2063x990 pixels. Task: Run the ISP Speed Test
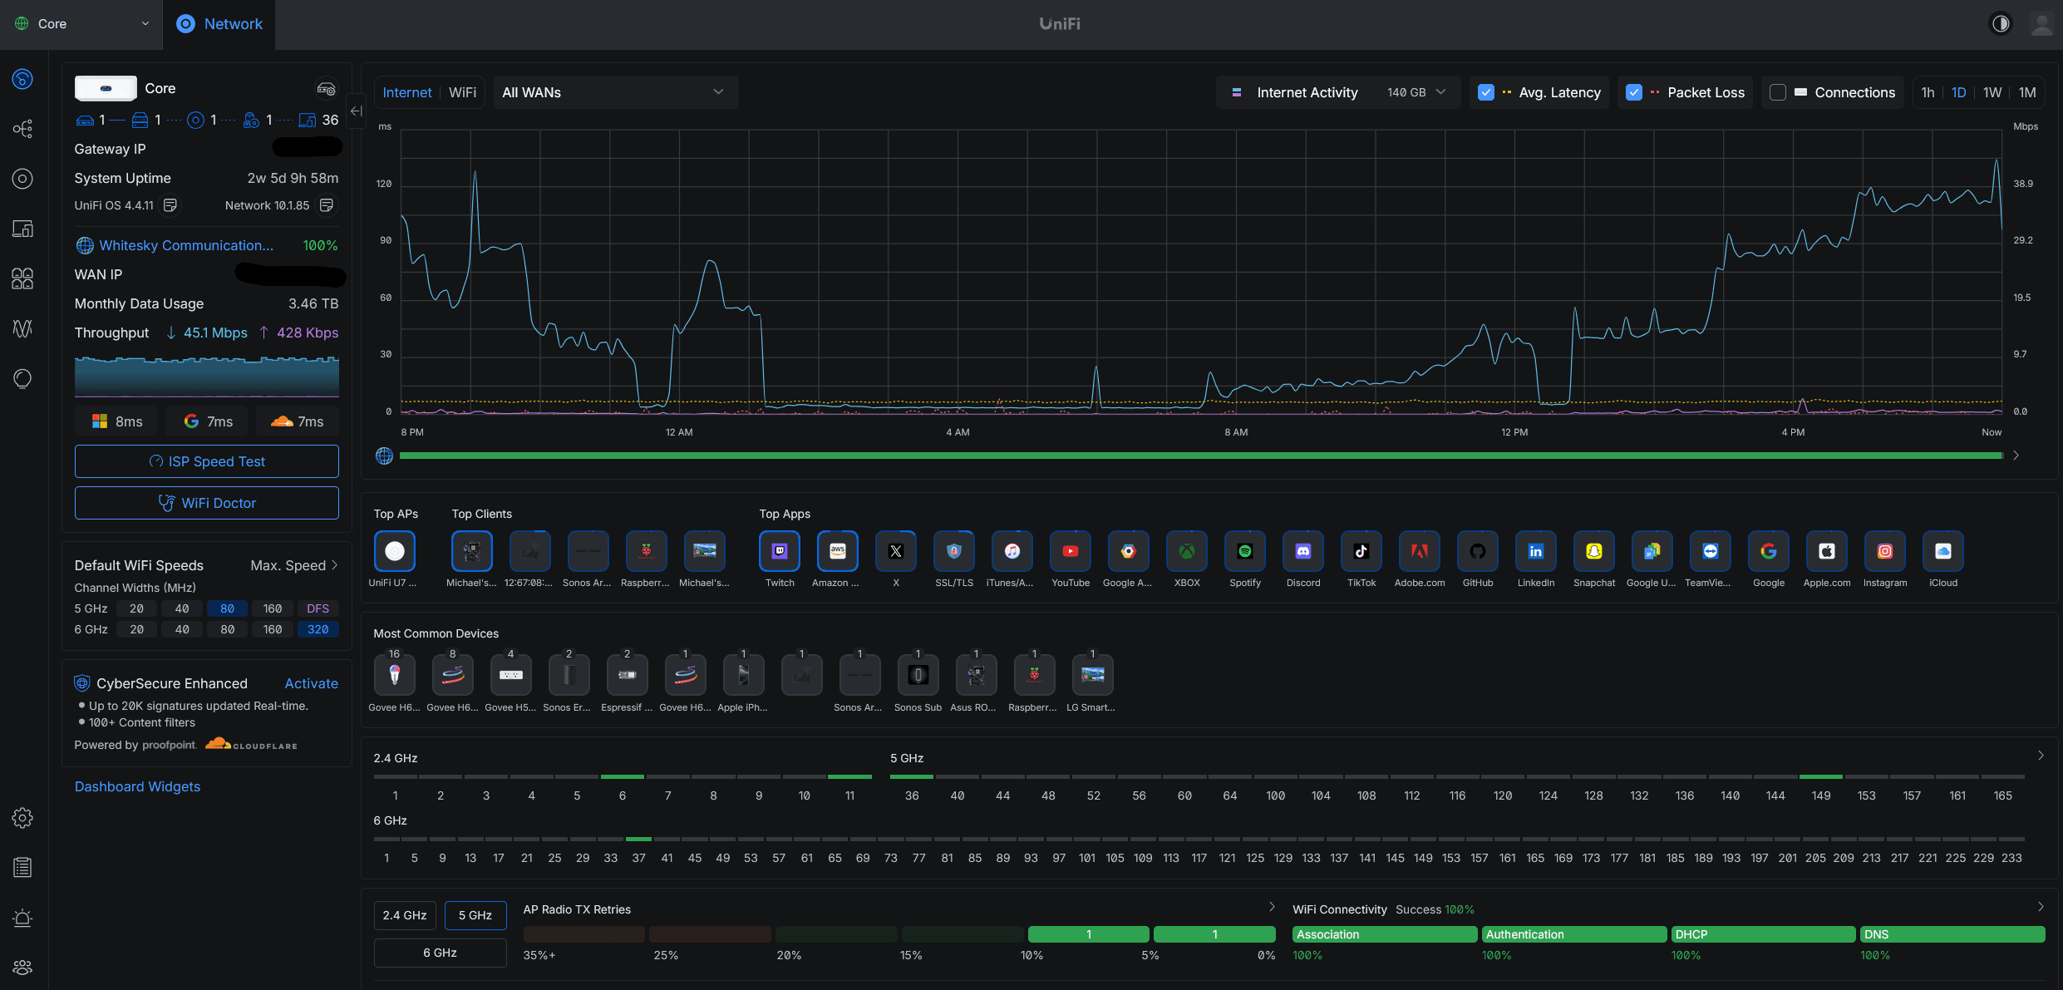click(x=207, y=461)
